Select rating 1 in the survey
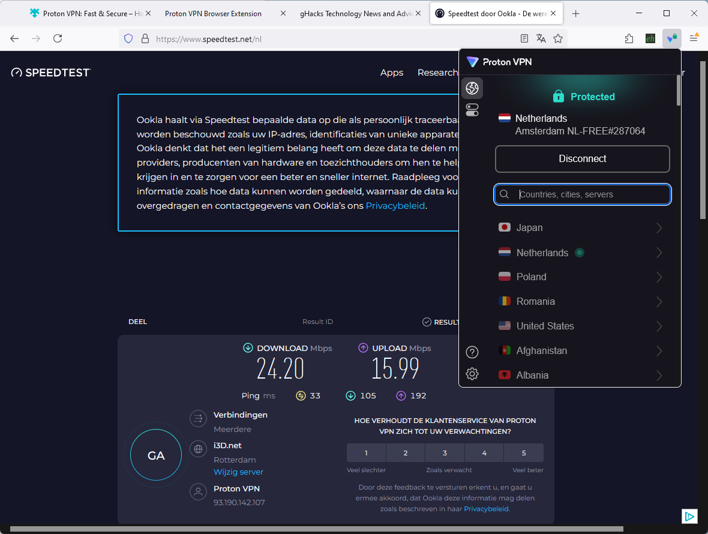This screenshot has height=534, width=708. tap(366, 453)
